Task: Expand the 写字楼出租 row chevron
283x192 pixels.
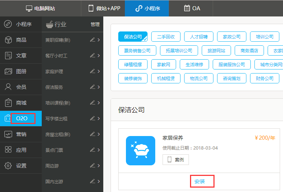Action: pyautogui.click(x=99, y=118)
